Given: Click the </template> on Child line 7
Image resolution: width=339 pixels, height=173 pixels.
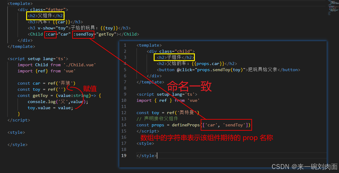Looking at the screenshot, I should click(x=151, y=82).
